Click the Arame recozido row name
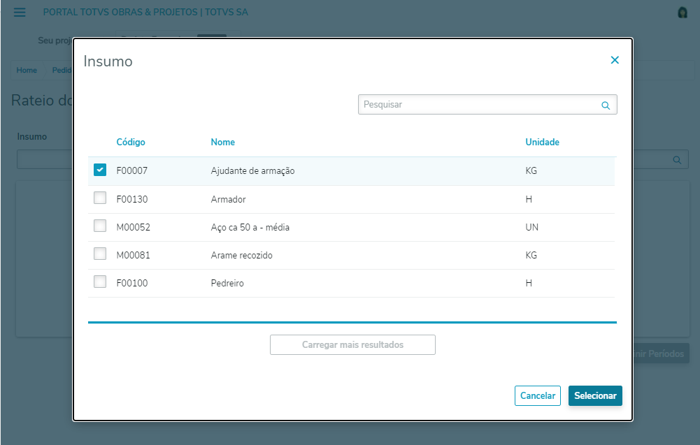 point(241,255)
